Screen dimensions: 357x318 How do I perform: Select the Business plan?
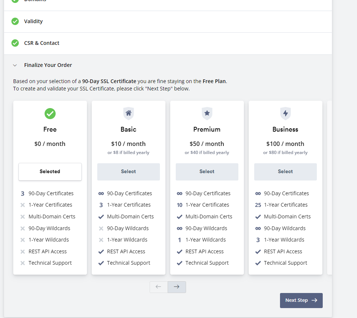click(x=285, y=172)
